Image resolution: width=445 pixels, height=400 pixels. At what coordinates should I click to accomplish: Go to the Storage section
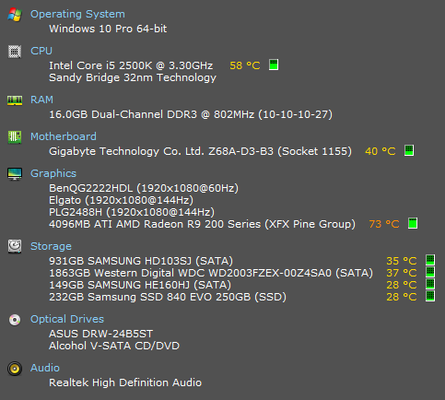coord(51,246)
